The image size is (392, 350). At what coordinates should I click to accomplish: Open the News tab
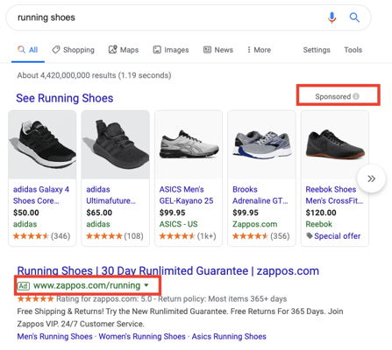coord(218,50)
